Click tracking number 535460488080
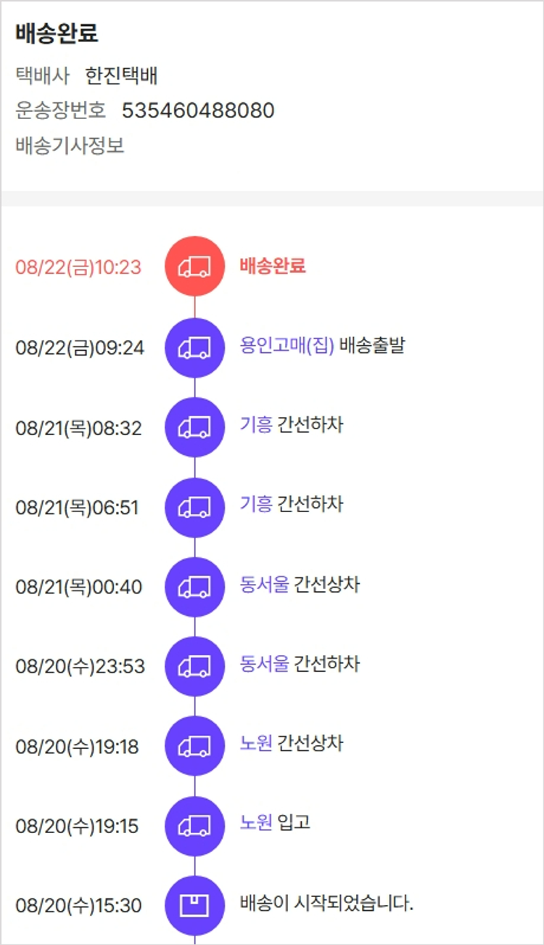Viewport: 544px width, 945px height. pos(198,110)
